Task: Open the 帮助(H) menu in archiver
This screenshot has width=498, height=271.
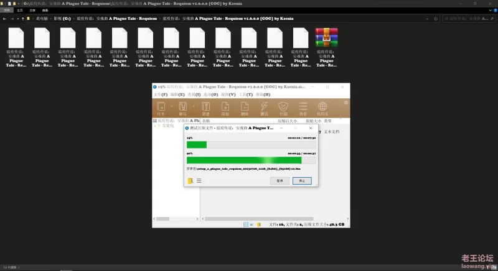Action: pos(263,94)
